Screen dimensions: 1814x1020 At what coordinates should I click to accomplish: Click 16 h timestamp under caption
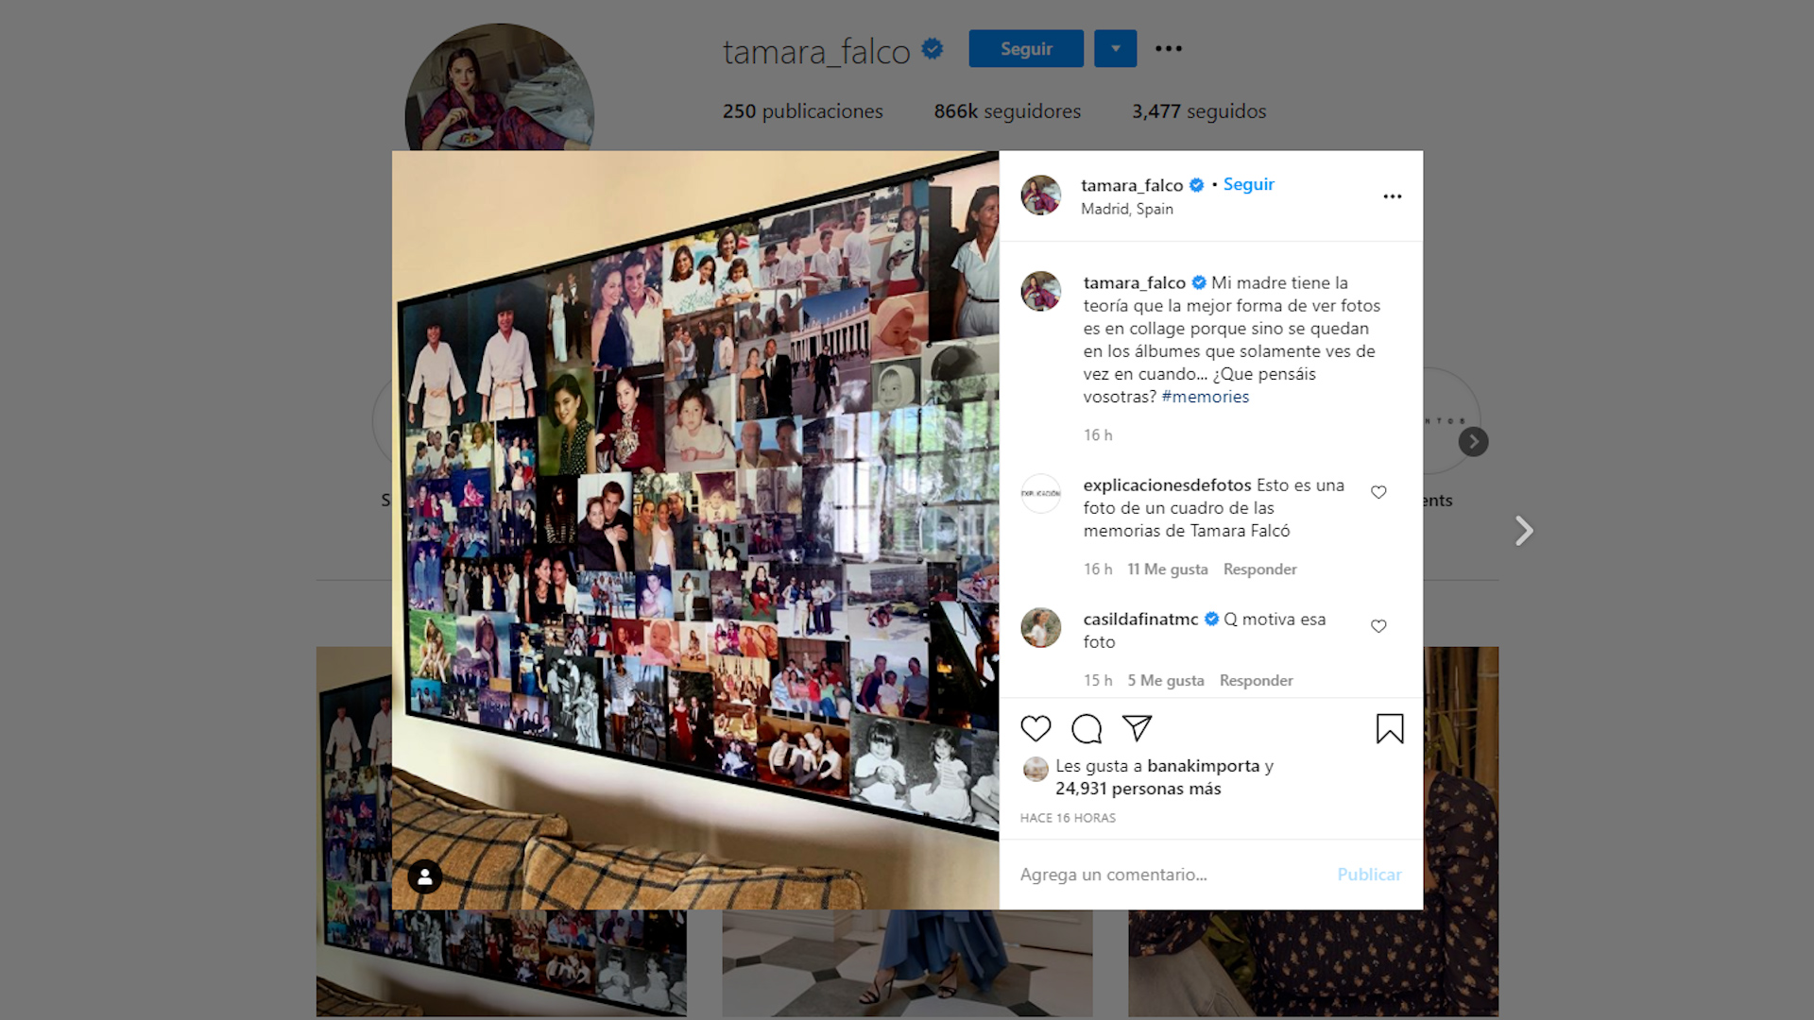pos(1098,435)
